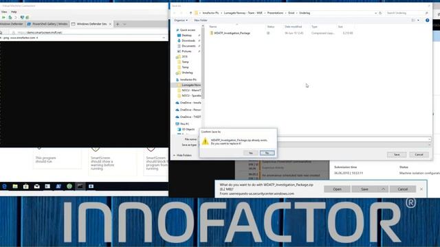Select Pictures in navigation pane

click(186, 51)
